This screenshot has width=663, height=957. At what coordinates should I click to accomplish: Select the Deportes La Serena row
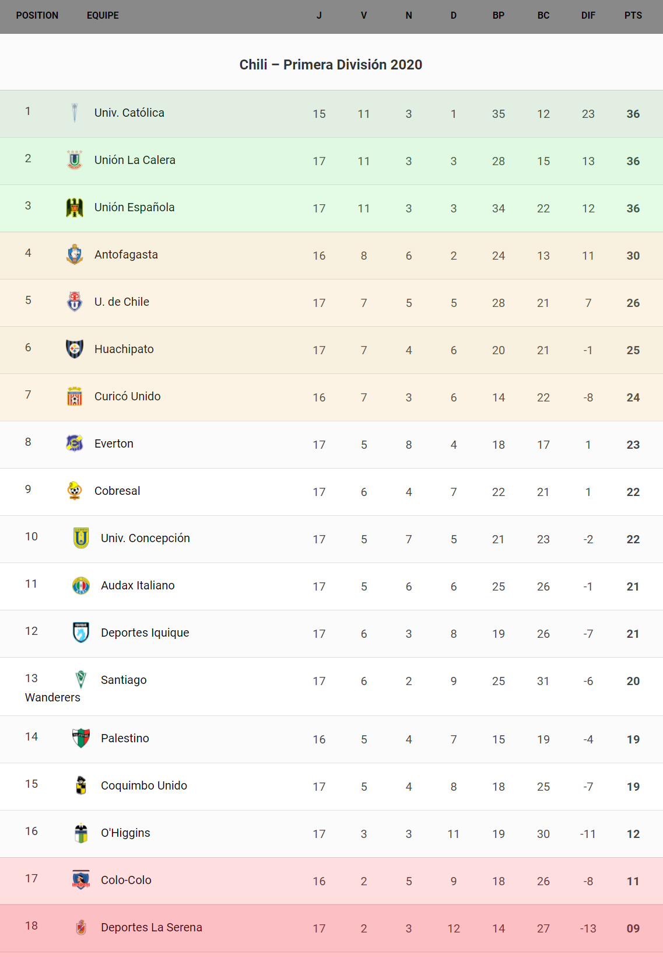tap(331, 928)
